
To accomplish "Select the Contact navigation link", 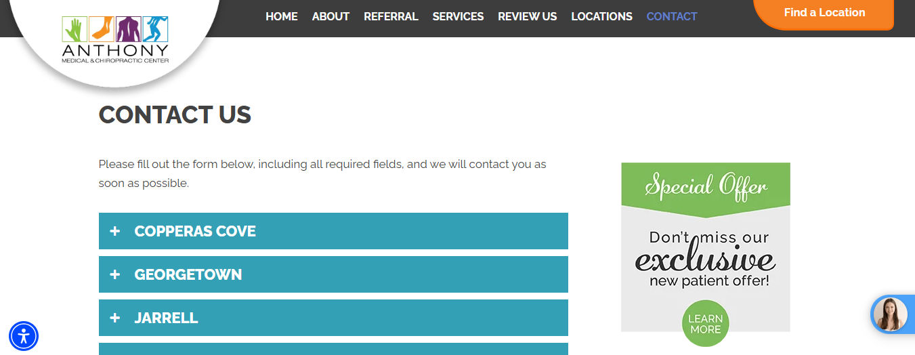I will pos(672,16).
